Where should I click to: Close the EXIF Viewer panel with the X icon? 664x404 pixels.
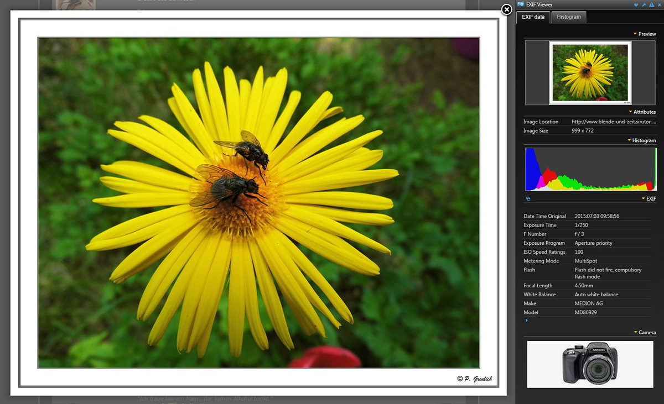(x=659, y=5)
